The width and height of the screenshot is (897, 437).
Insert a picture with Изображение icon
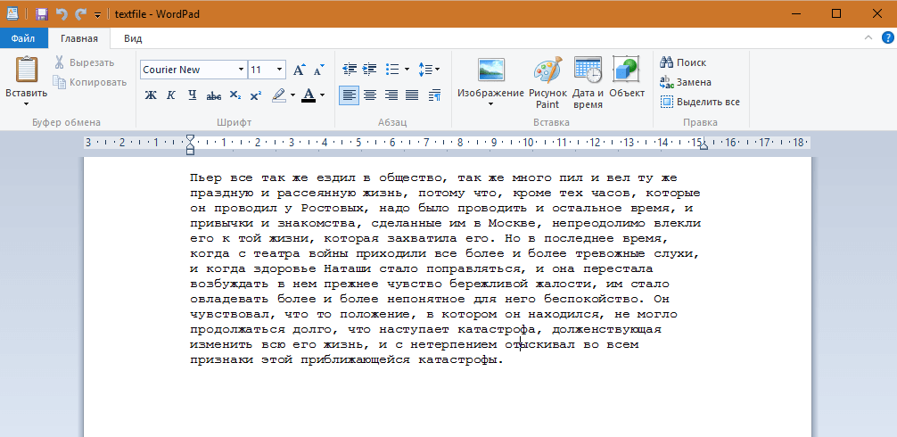tap(490, 70)
